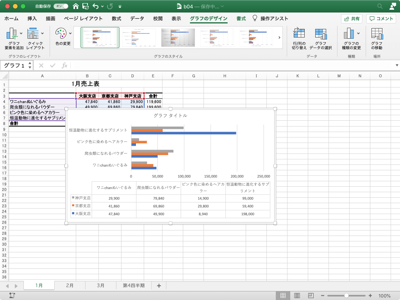
Task: Expand the undo history dropdown arrow
Action: click(102, 6)
